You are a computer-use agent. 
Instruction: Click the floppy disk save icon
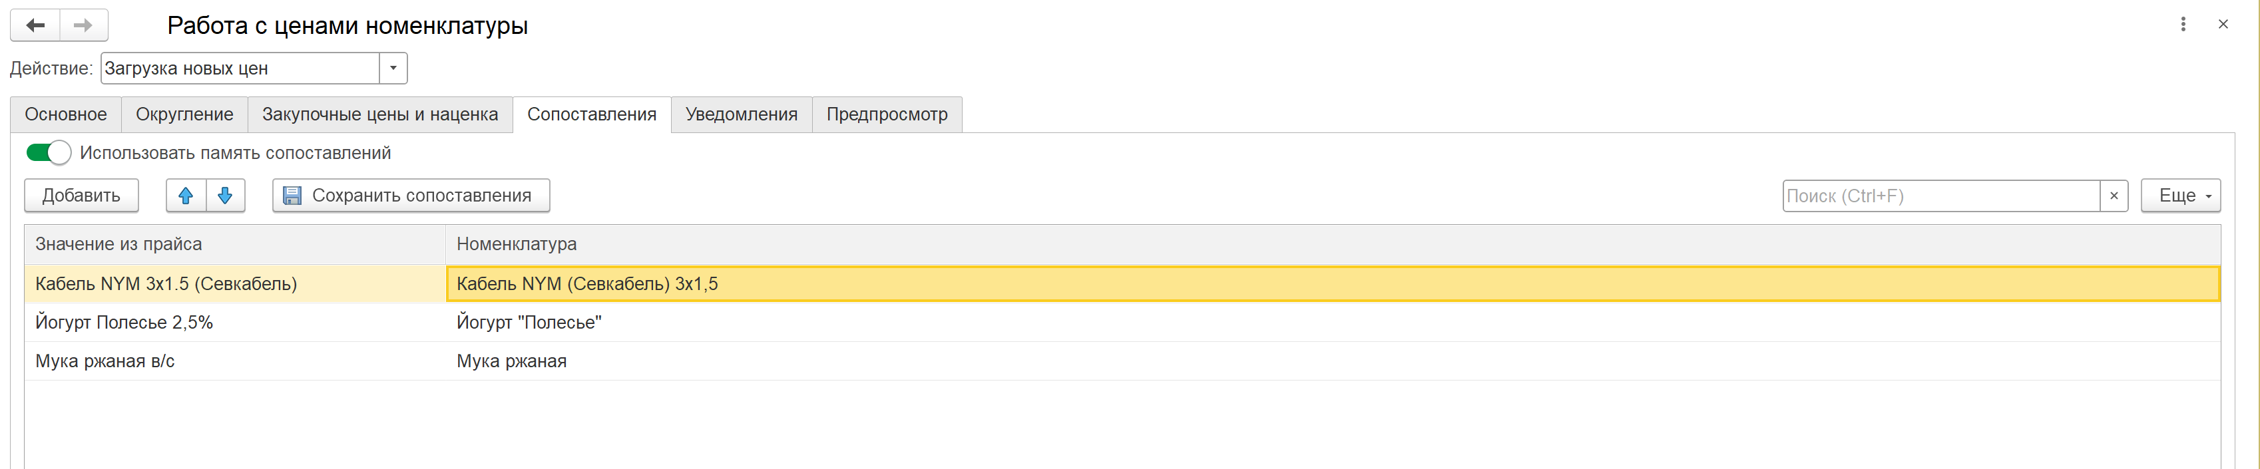[292, 196]
